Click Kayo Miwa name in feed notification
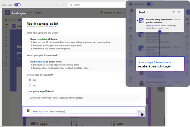 coord(155,25)
